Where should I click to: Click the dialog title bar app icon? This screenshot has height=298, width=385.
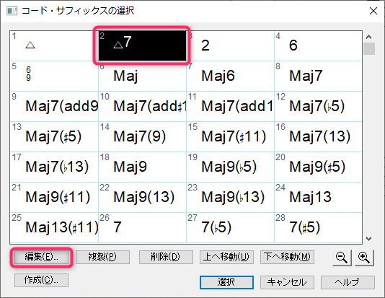click(x=12, y=11)
